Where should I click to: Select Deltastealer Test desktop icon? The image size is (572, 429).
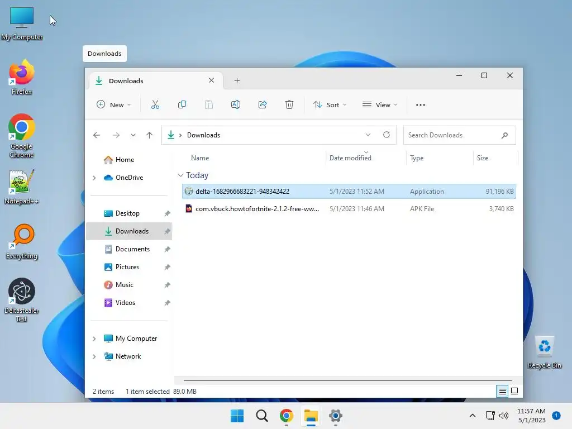22,300
